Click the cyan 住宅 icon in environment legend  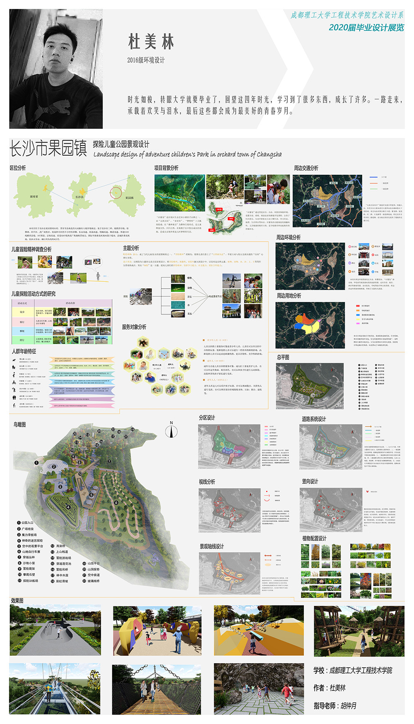(x=373, y=263)
